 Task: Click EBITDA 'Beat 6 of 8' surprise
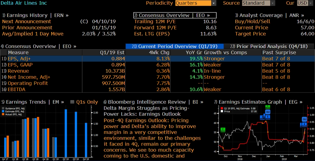click(276, 90)
